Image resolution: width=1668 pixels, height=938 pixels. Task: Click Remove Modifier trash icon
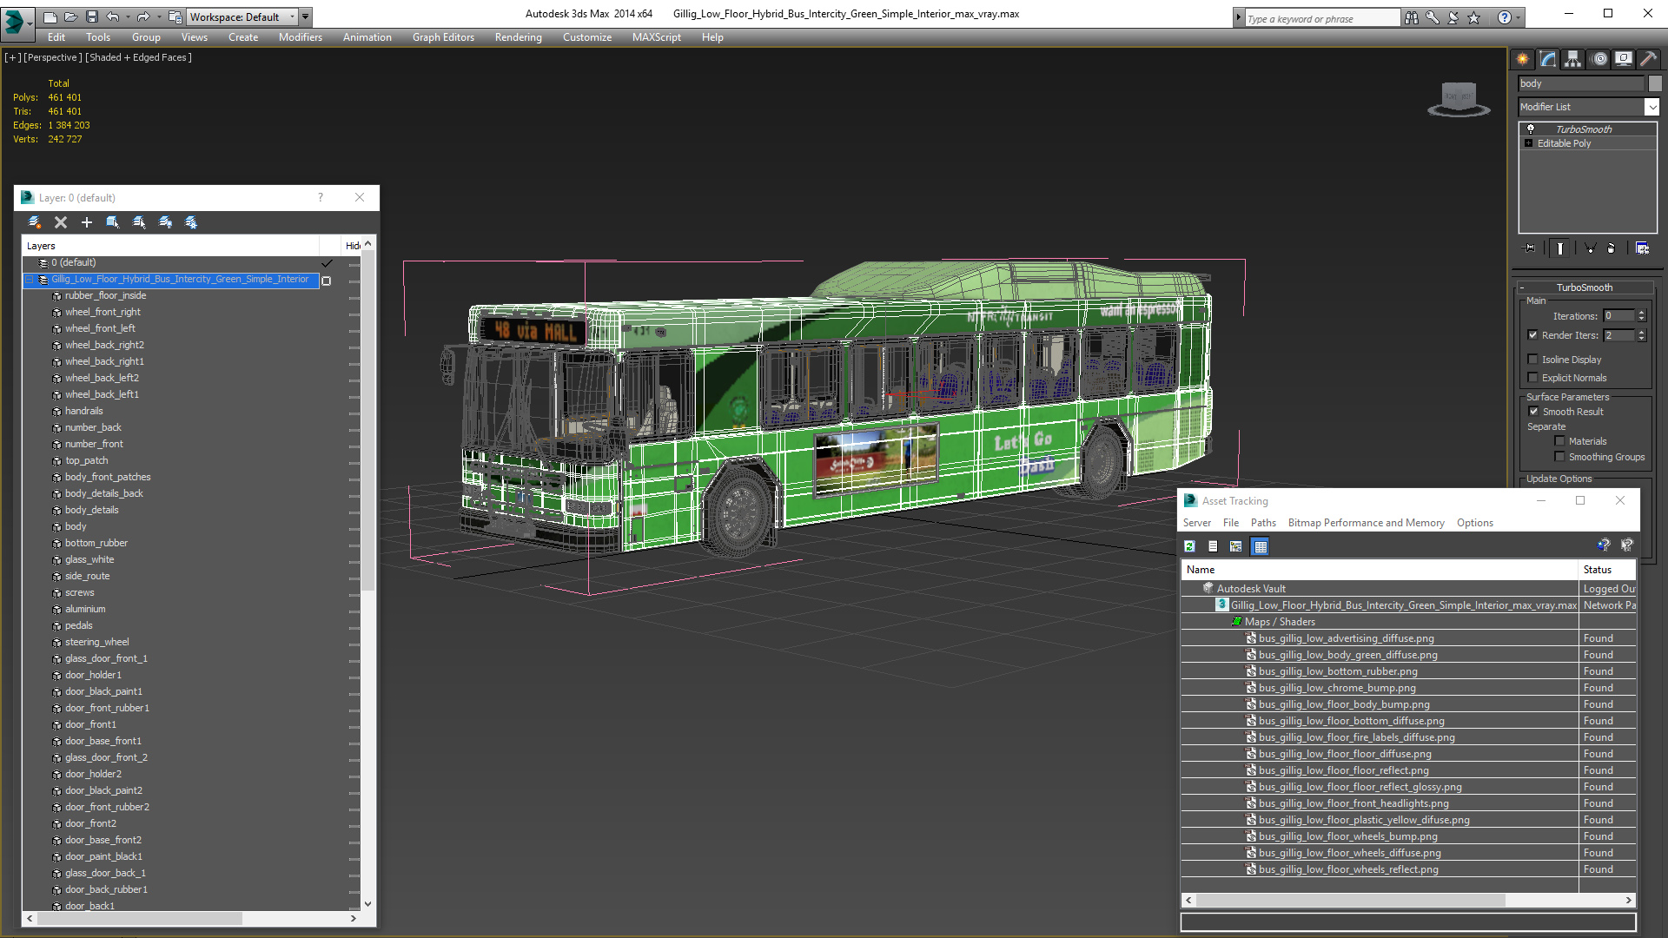pos(1612,248)
